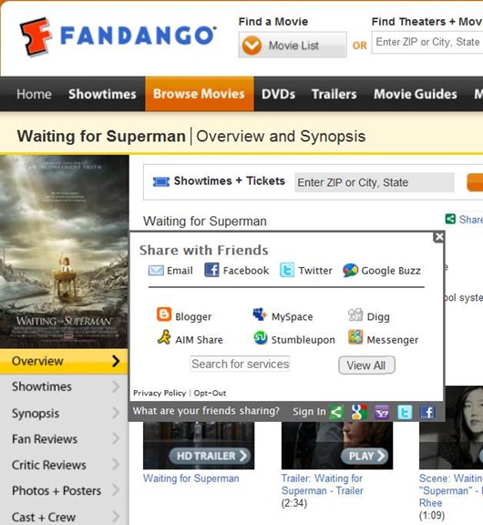Screen dimensions: 483x525
Task: Click the Search for services field
Action: tap(240, 364)
